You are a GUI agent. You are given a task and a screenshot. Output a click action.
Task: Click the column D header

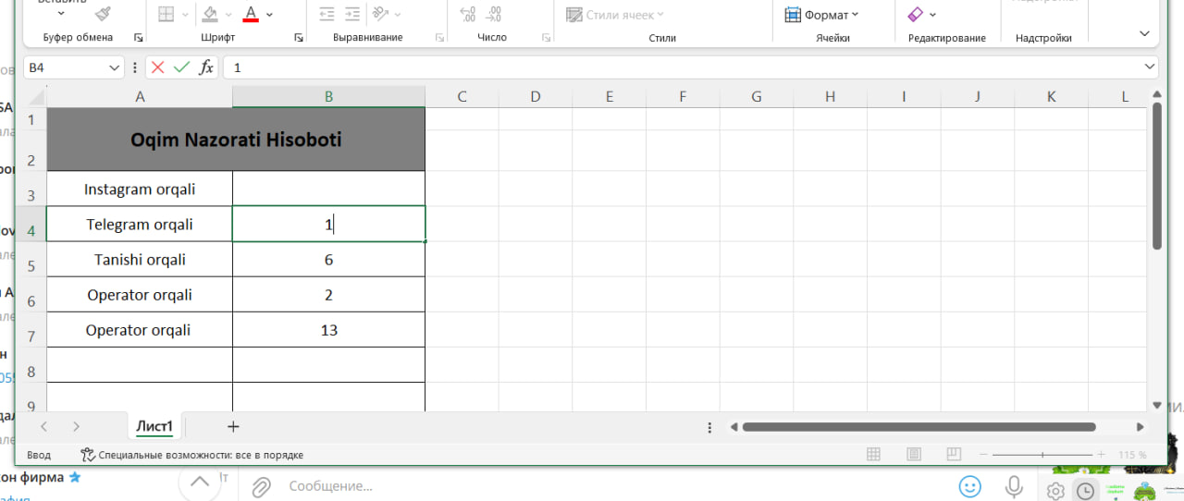(535, 96)
